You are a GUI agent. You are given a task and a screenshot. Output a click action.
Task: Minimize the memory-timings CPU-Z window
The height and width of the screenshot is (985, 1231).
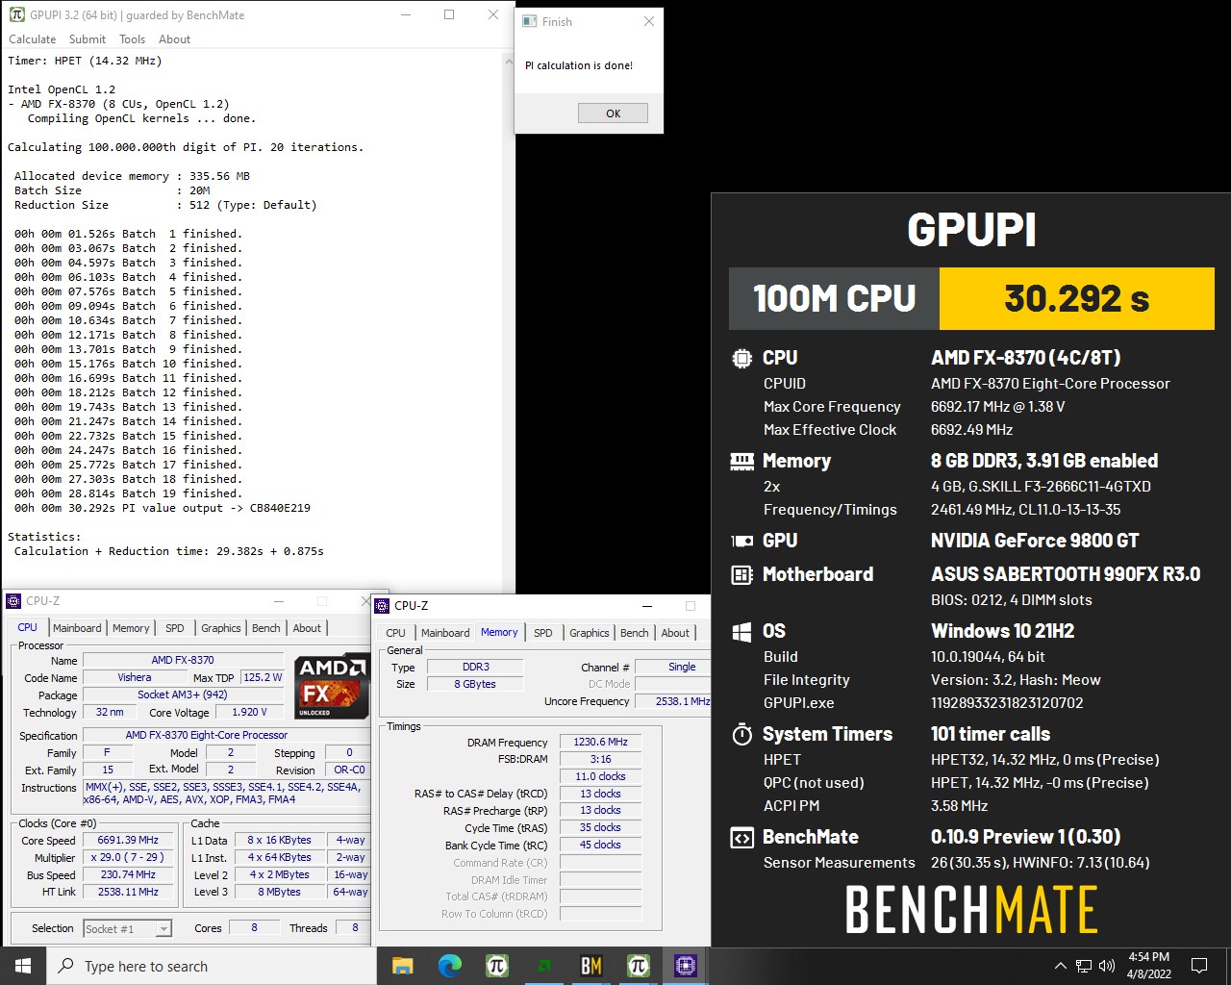647,606
